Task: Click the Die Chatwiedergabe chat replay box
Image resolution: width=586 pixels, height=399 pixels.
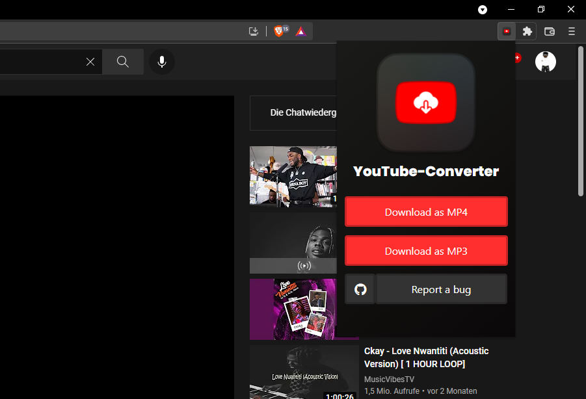Action: (293, 112)
